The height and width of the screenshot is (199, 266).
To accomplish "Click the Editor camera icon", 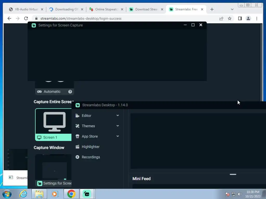I will point(77,116).
